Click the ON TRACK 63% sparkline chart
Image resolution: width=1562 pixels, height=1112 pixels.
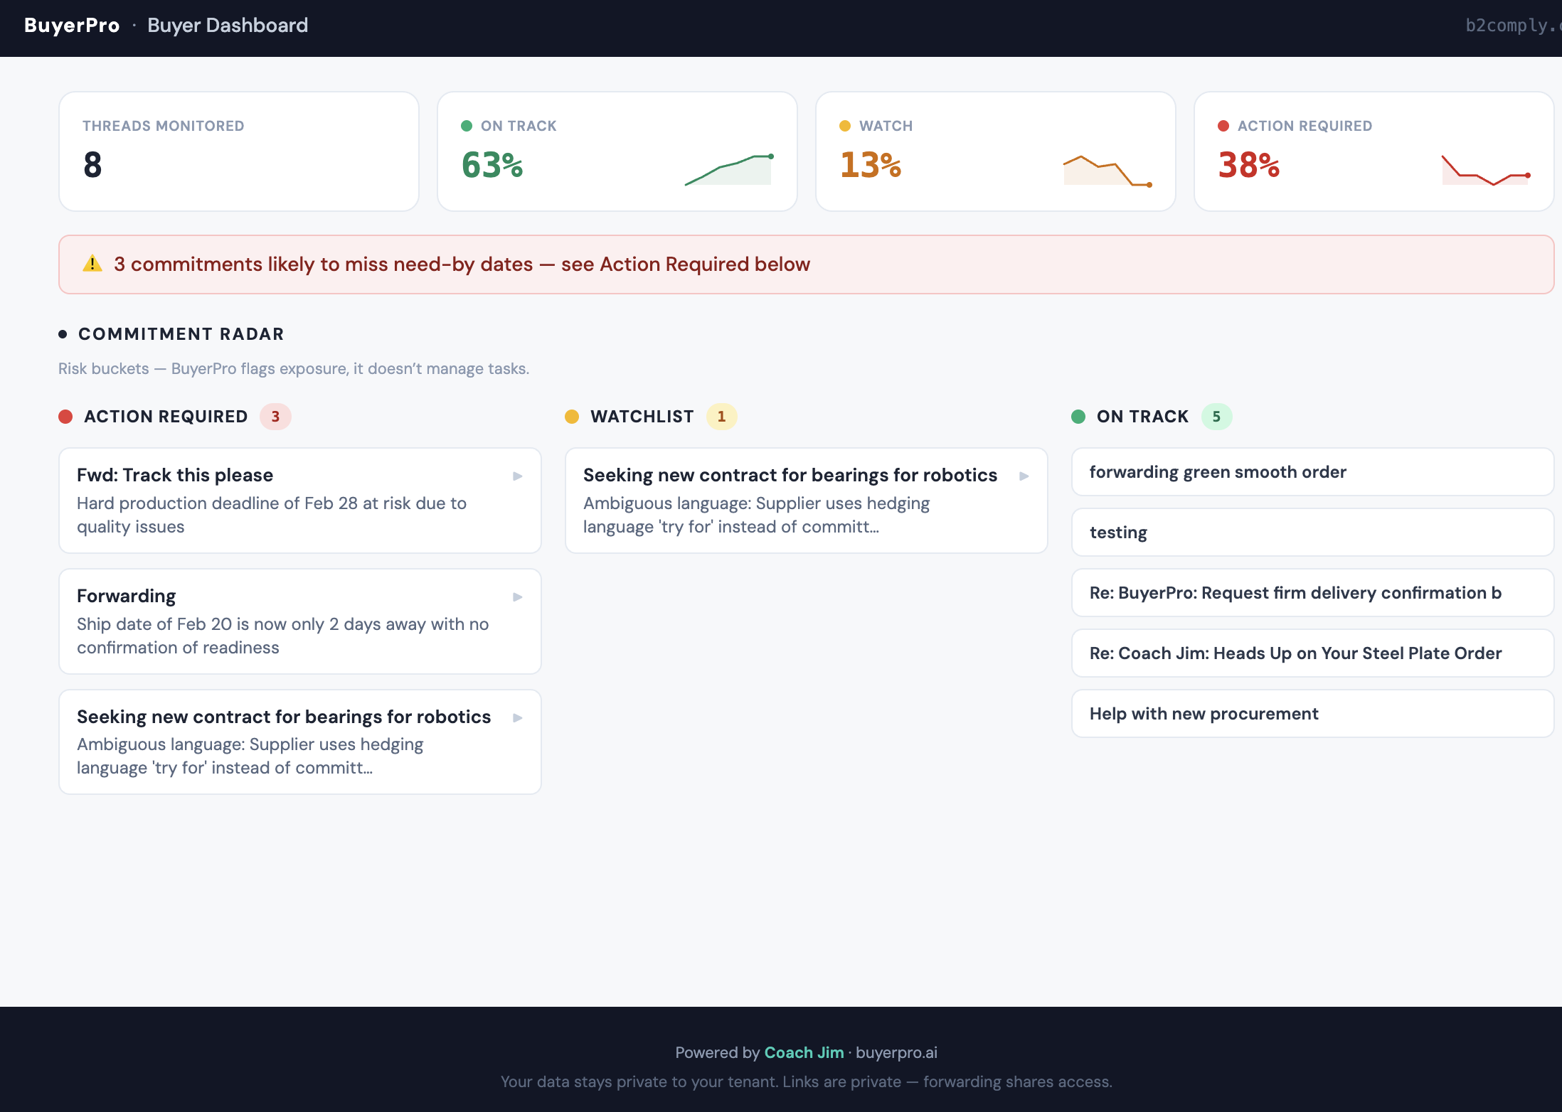click(728, 169)
